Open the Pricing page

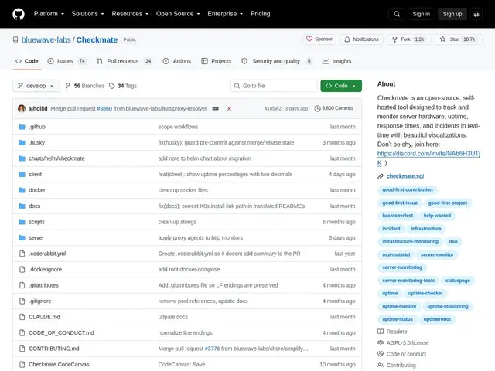tap(260, 14)
